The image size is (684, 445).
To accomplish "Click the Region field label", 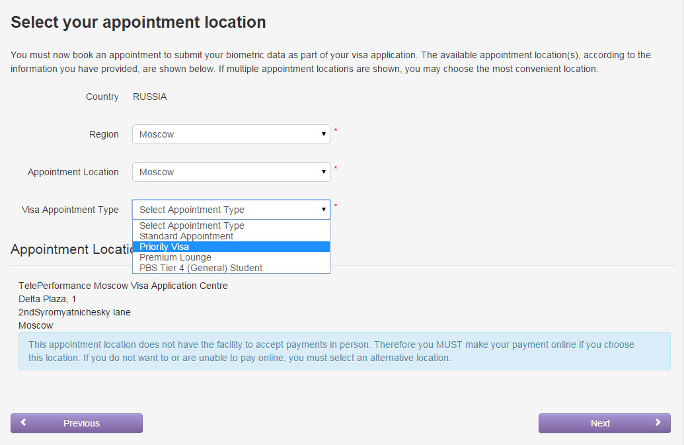I will [104, 134].
